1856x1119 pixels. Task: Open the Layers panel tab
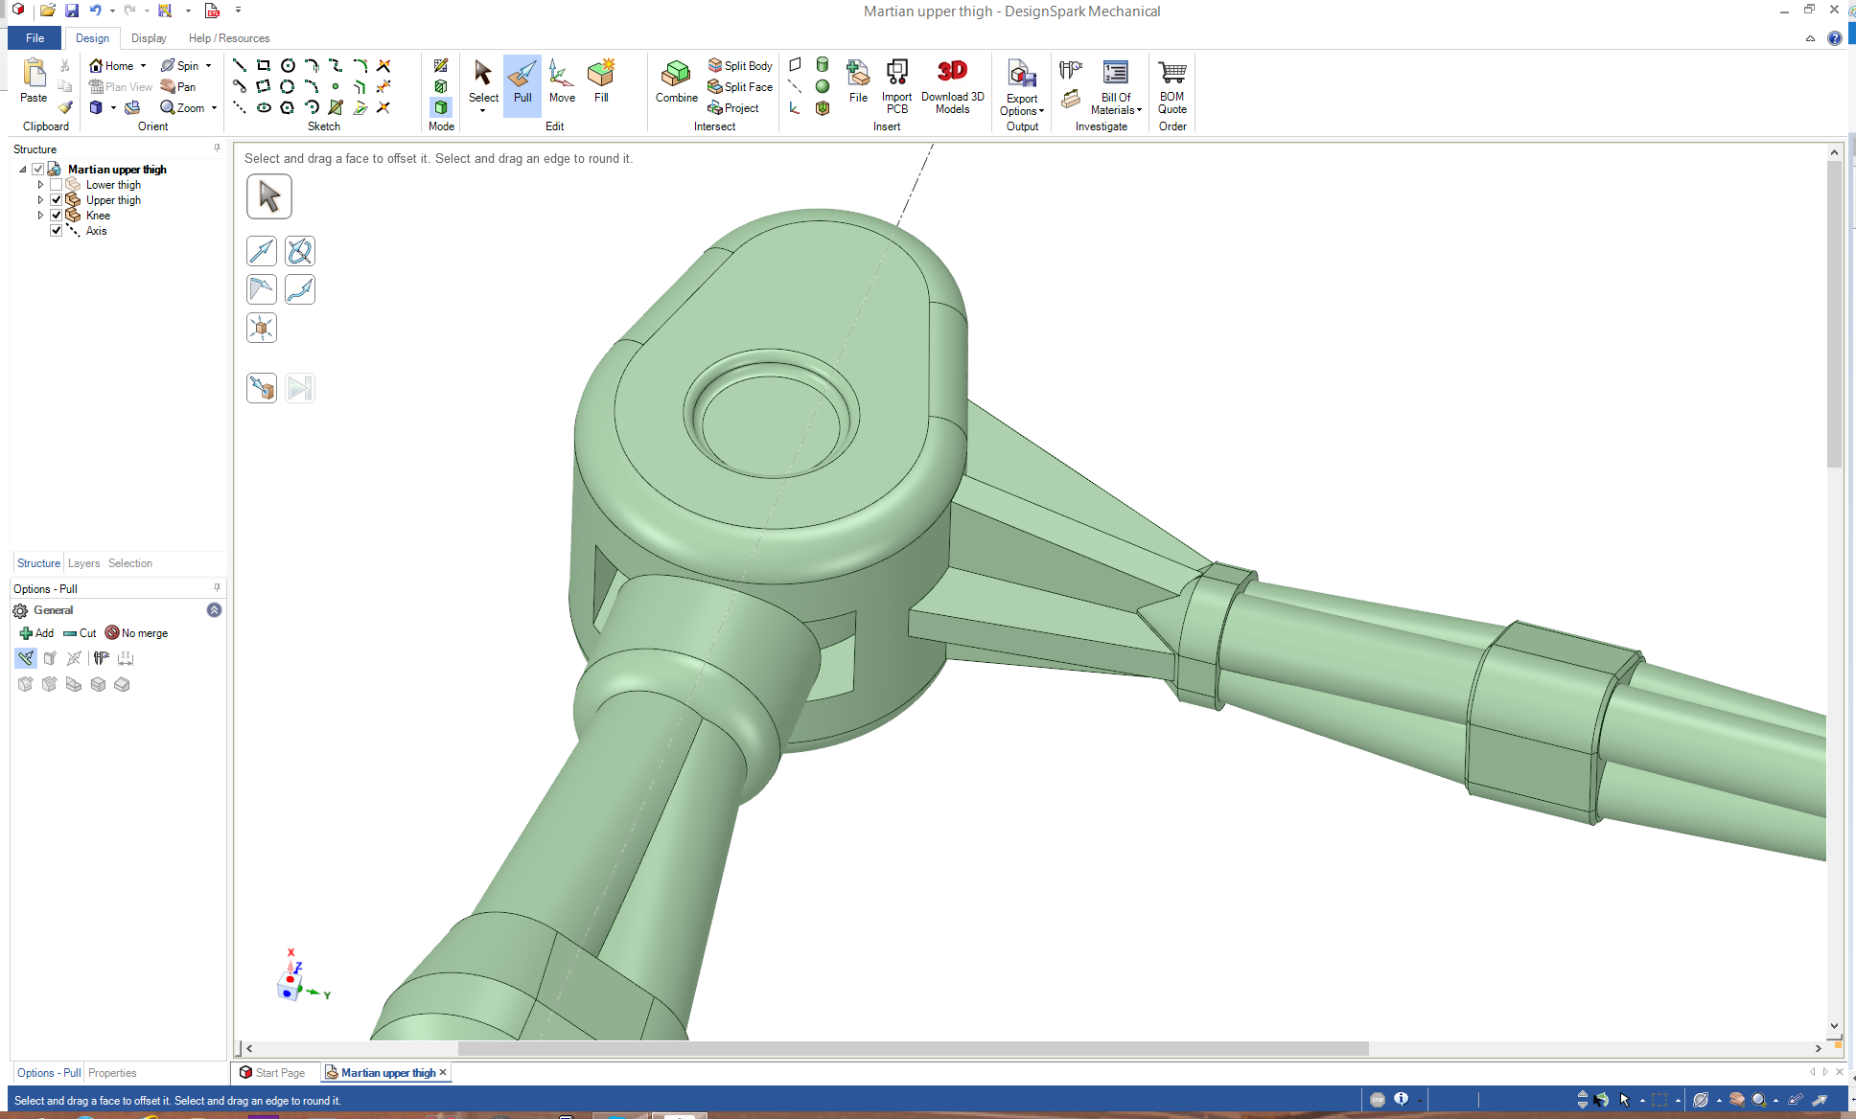[83, 563]
